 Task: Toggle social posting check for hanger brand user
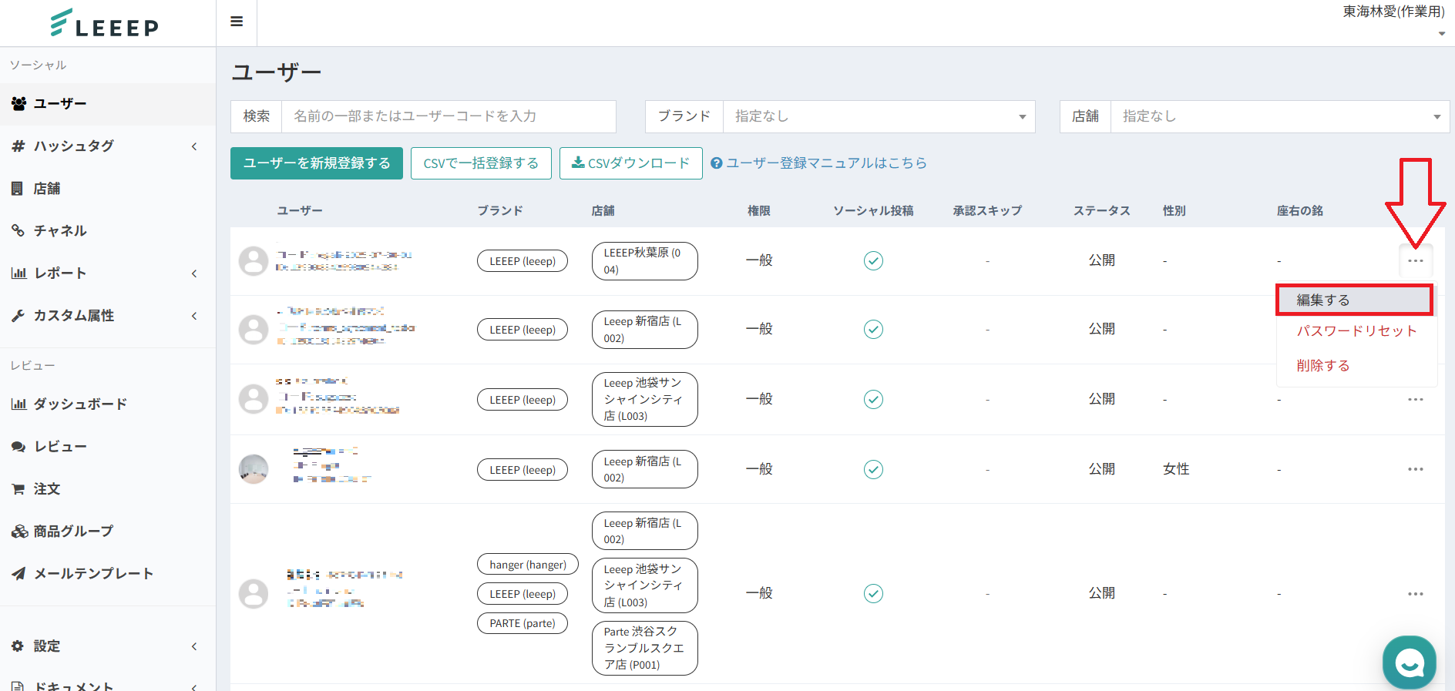tap(873, 593)
